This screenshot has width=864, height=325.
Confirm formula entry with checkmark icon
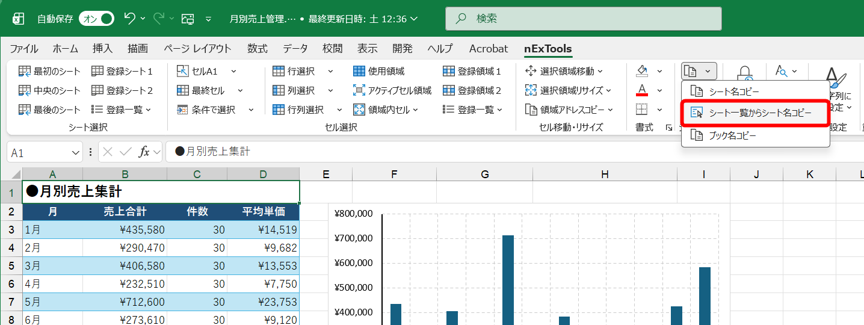tap(126, 152)
